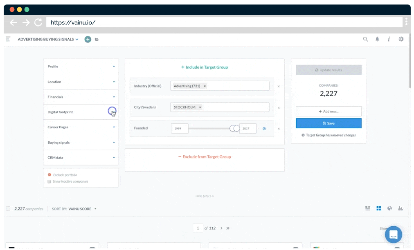Switch to the grid view icon

coord(379,208)
